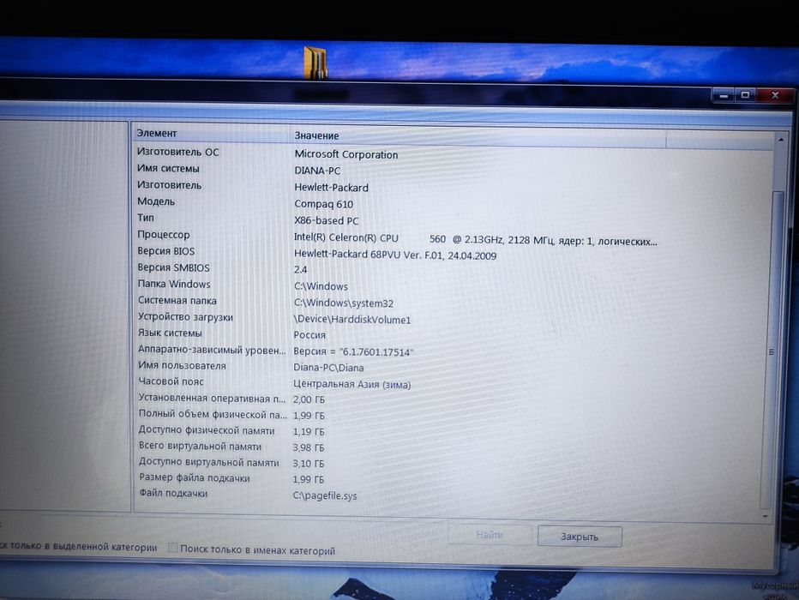
Task: Click the value '3,98 ГБ'
Action: pyautogui.click(x=309, y=447)
